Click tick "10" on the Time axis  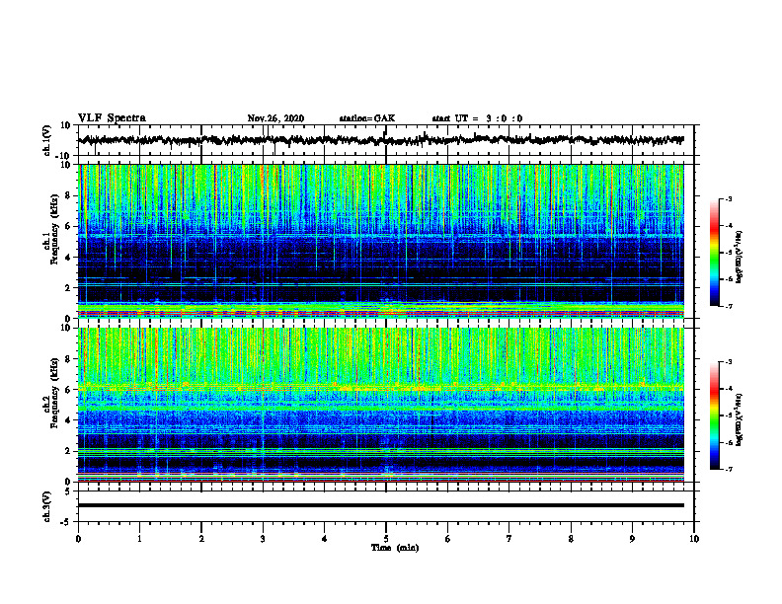[x=694, y=539]
